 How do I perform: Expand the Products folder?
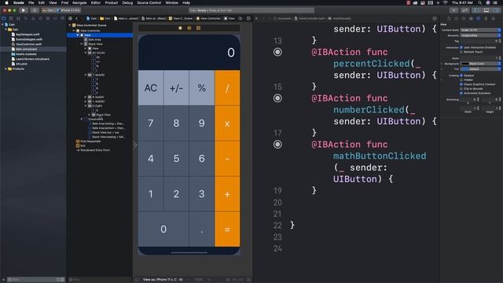[x=6, y=68]
